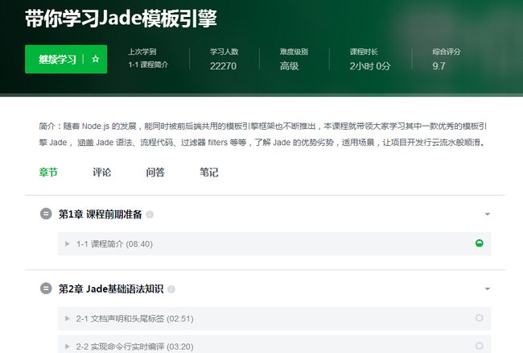
Task: Click the 第2章 Jade基础语法知识 heading
Action: (x=111, y=289)
